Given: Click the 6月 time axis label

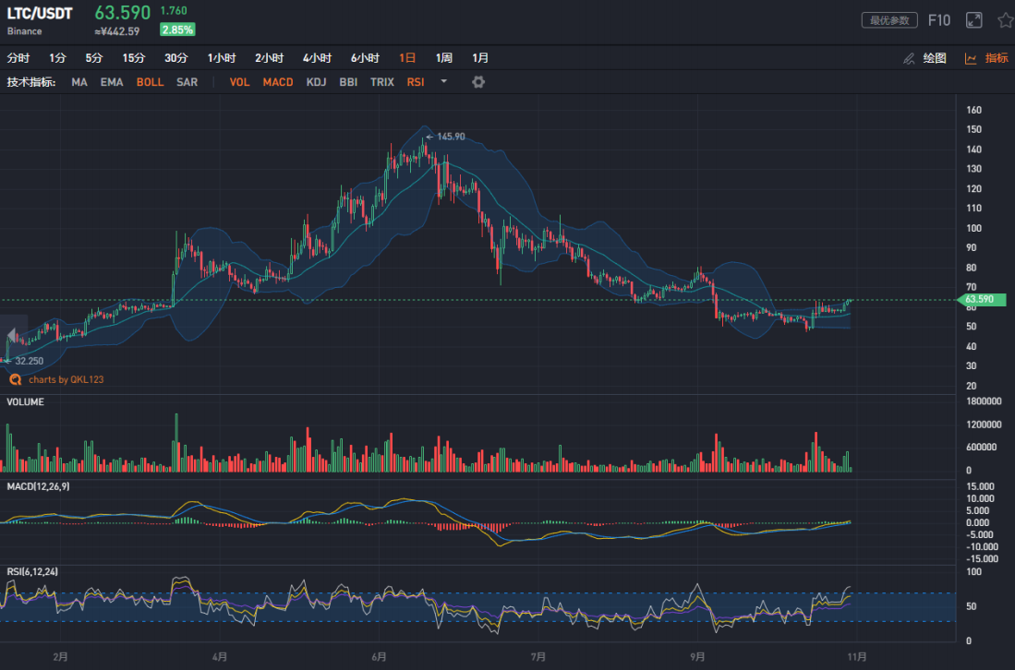Looking at the screenshot, I should (x=379, y=656).
